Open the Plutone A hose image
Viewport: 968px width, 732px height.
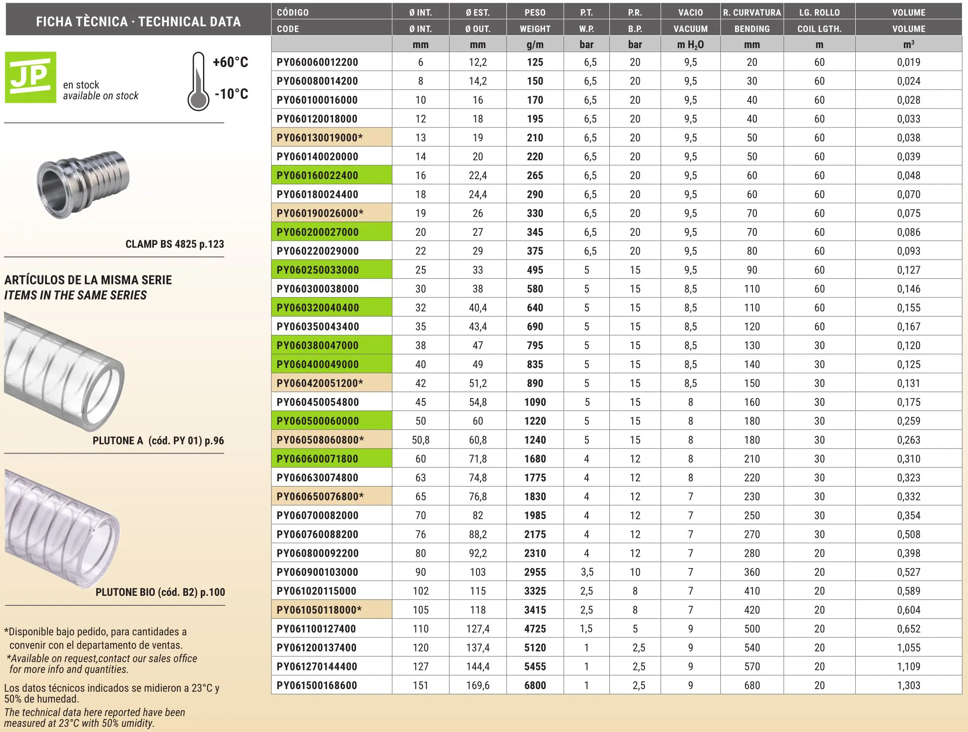pos(64,372)
